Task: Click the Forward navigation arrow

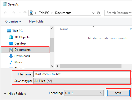Action: coord(13,13)
